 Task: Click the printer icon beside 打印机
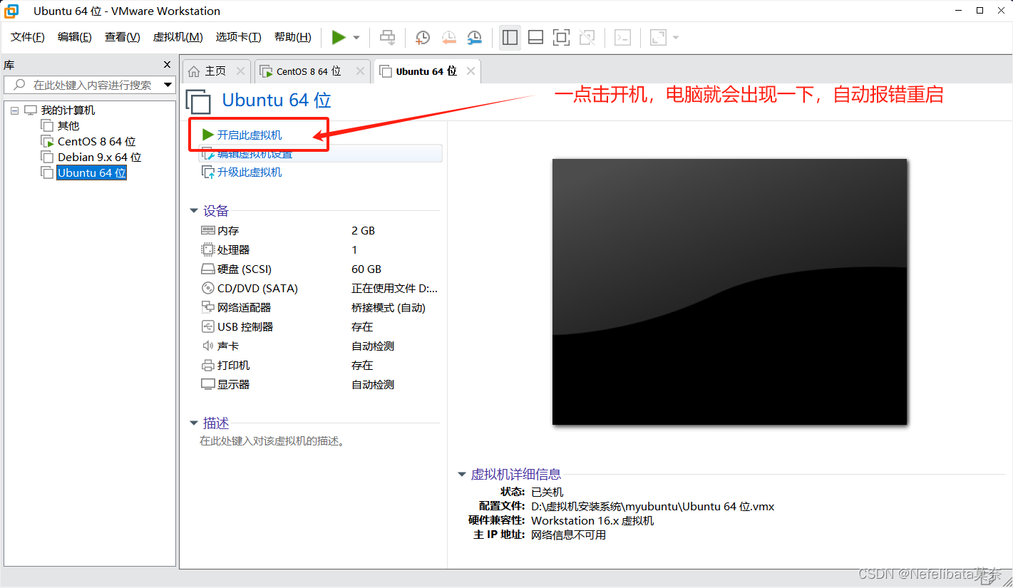point(208,366)
